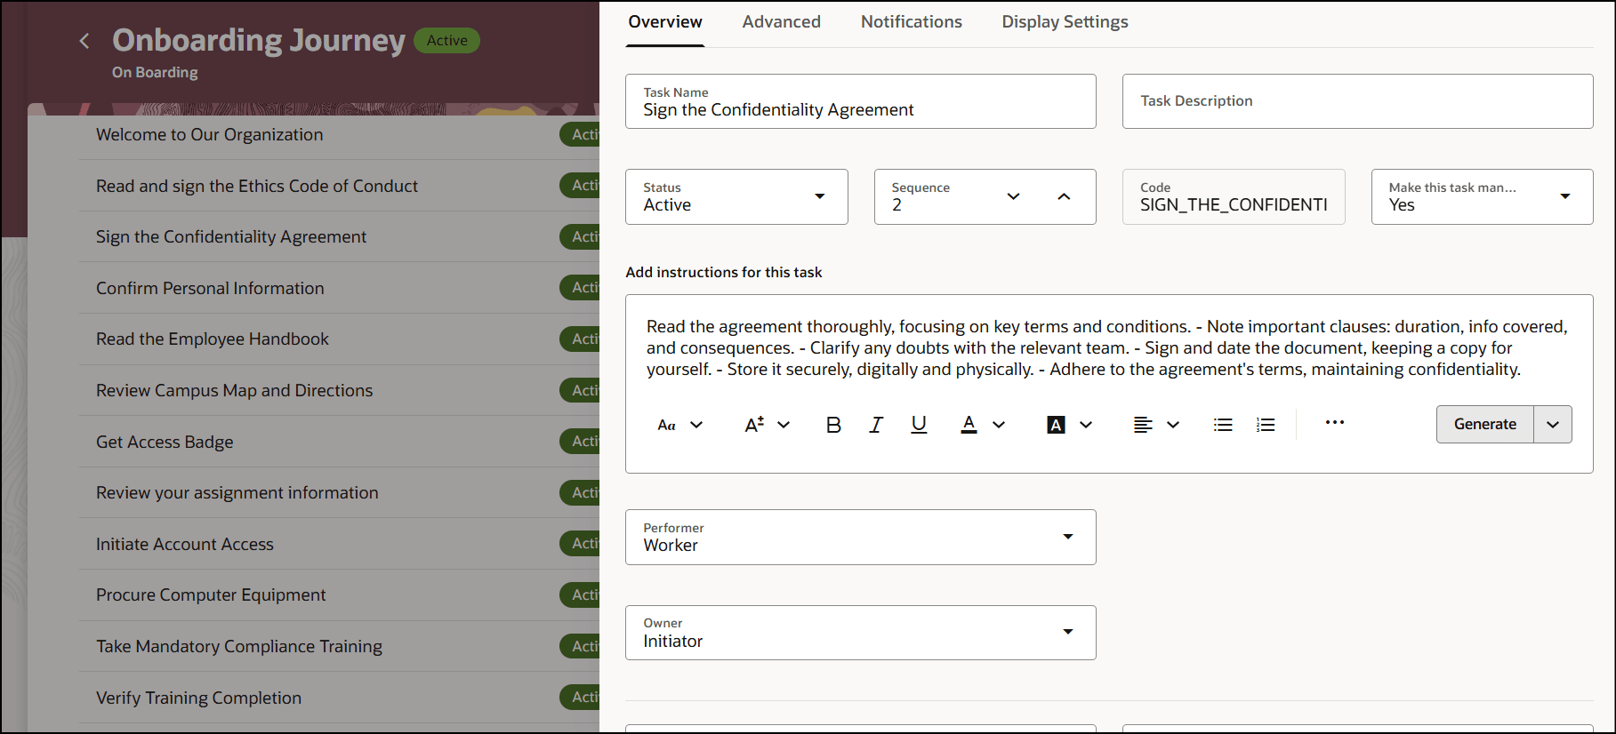Viewport: 1616px width, 734px height.
Task: Open the Read the Employee Handbook task
Action: pos(213,339)
